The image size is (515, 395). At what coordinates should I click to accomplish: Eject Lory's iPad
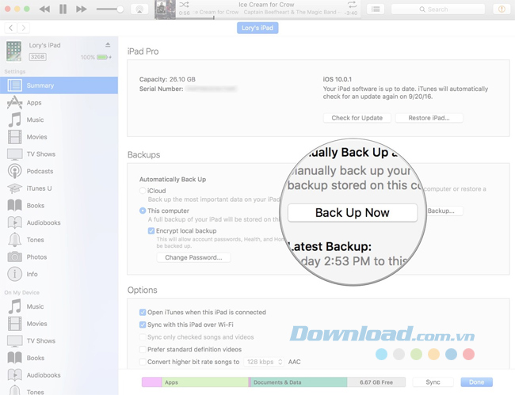click(108, 44)
